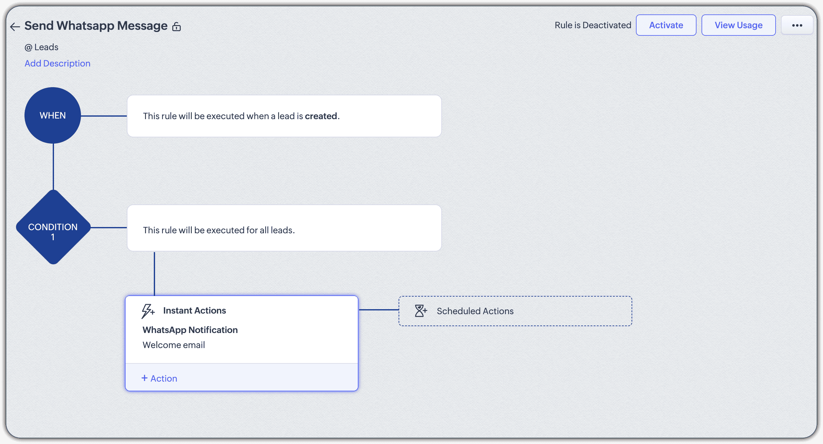Screen dimensions: 823x444
Task: Click the back arrow beside the rule title
Action: 15,26
